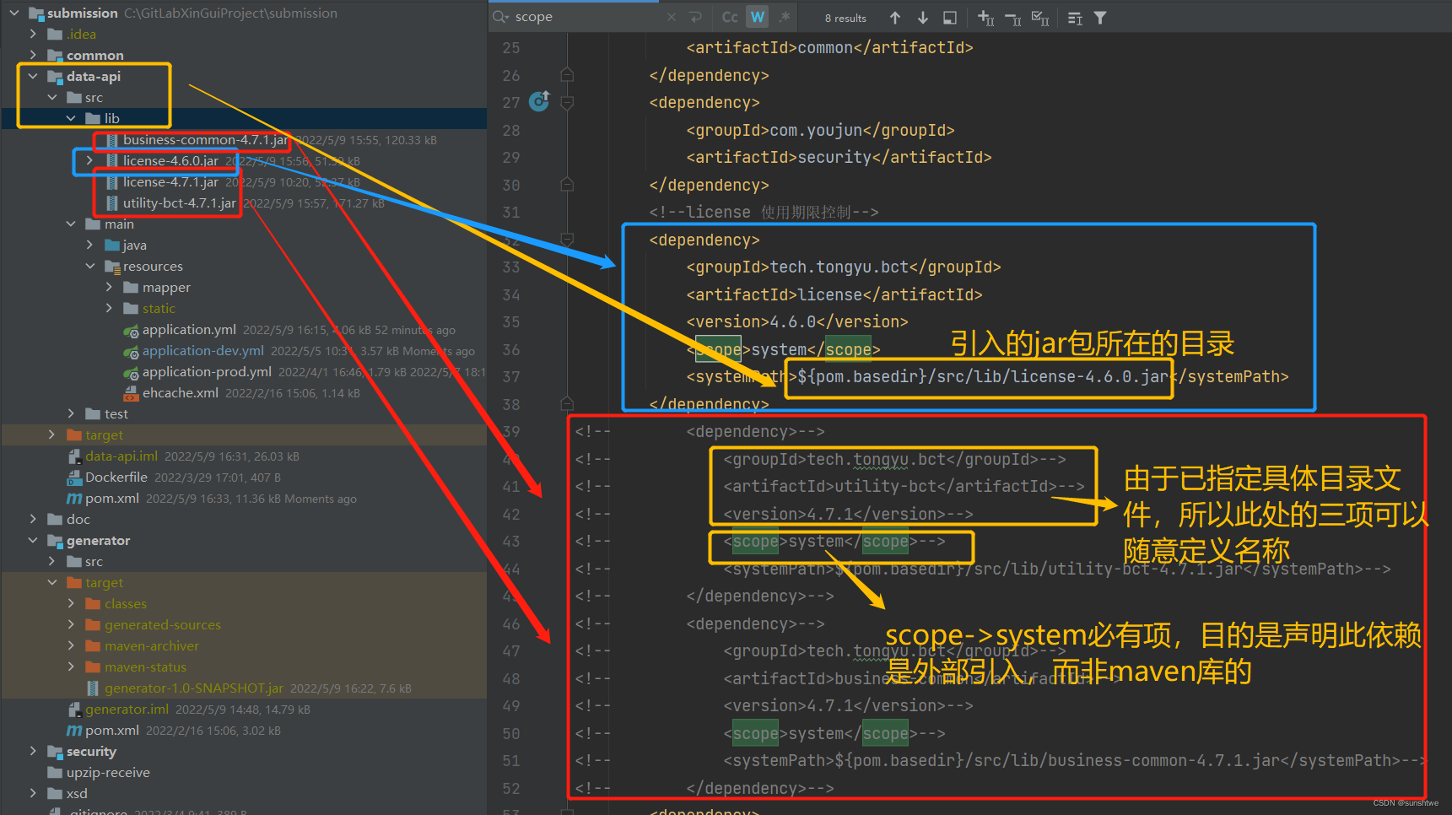Collapse the submission project root
The height and width of the screenshot is (815, 1452).
[13, 13]
